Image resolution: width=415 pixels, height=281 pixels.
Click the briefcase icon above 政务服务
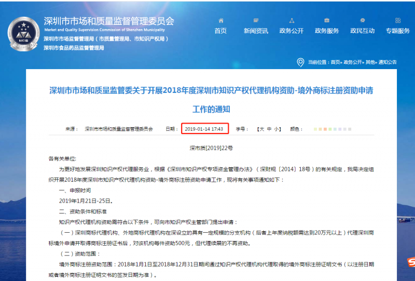point(327,21)
